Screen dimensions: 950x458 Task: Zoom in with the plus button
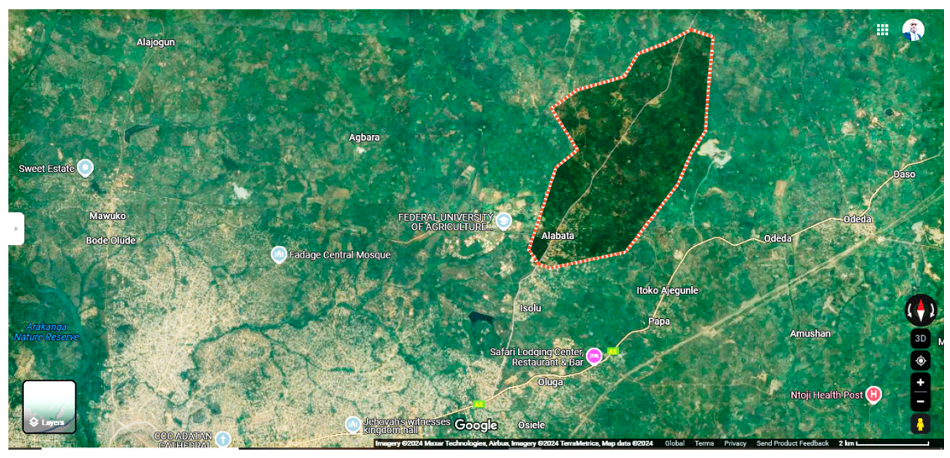pyautogui.click(x=920, y=383)
